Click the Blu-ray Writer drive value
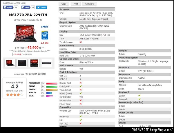174x133 pixels. point(86,62)
